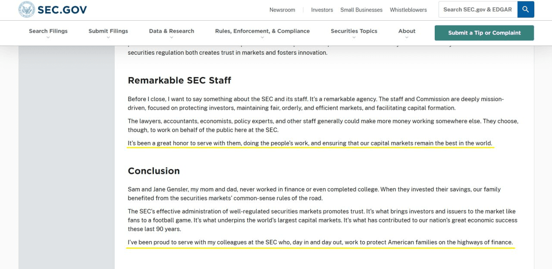Expand the Submit Filings chevron
552x269 pixels.
point(108,37)
